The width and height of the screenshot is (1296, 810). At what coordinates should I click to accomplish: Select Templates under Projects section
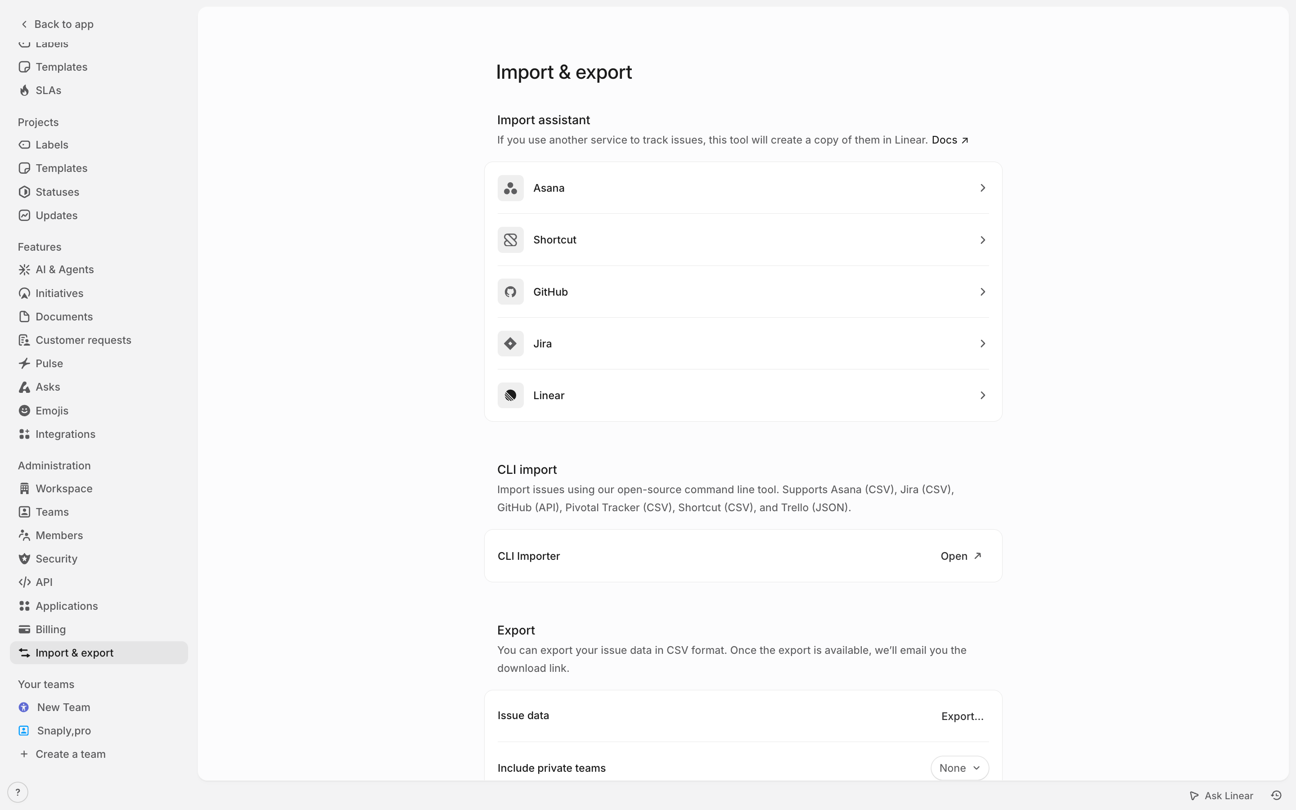coord(99,168)
